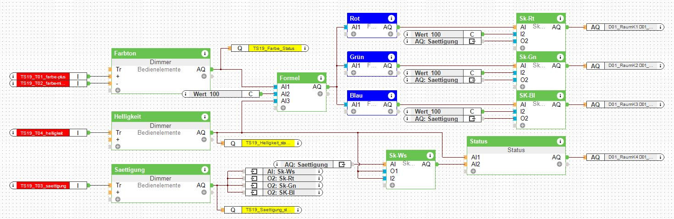
Task: Click plus icon under AI3 of Formel block
Action: [283, 108]
